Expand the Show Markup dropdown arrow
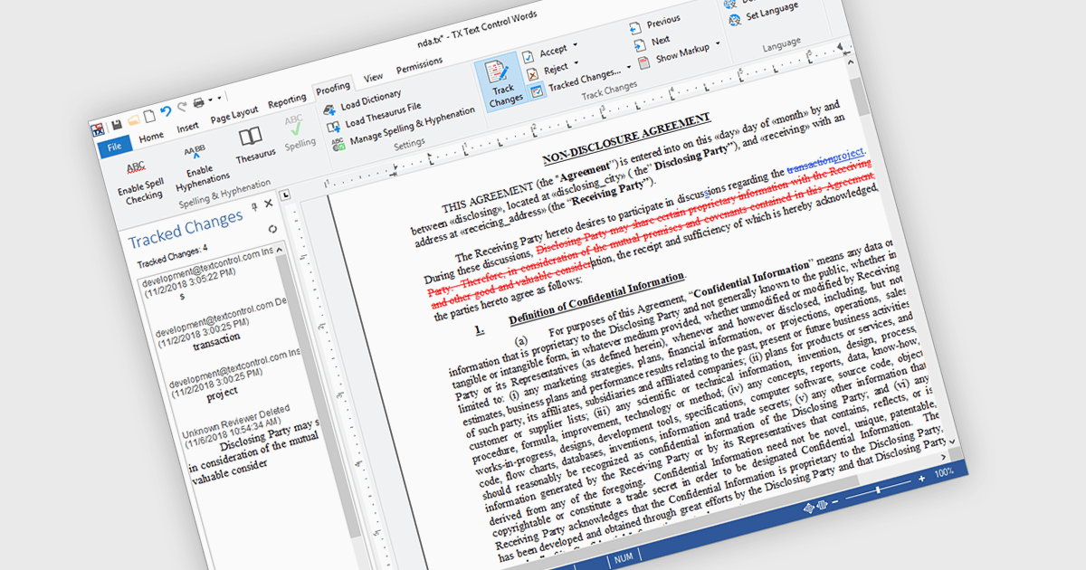1086x570 pixels. tap(718, 43)
